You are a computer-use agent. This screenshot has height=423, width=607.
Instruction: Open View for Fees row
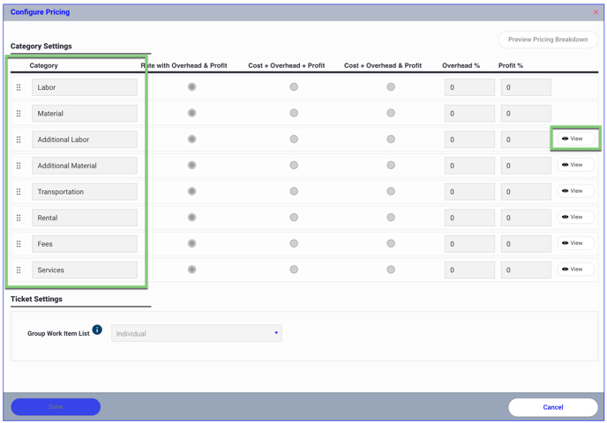(x=575, y=243)
